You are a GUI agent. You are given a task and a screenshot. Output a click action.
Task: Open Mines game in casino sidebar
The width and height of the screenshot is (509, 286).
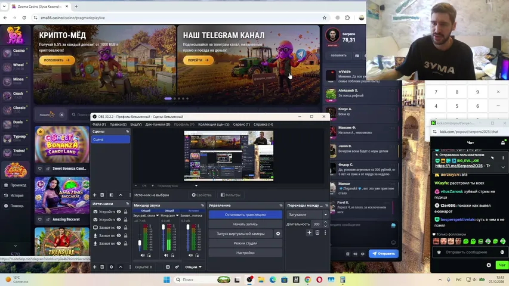tap(14, 81)
